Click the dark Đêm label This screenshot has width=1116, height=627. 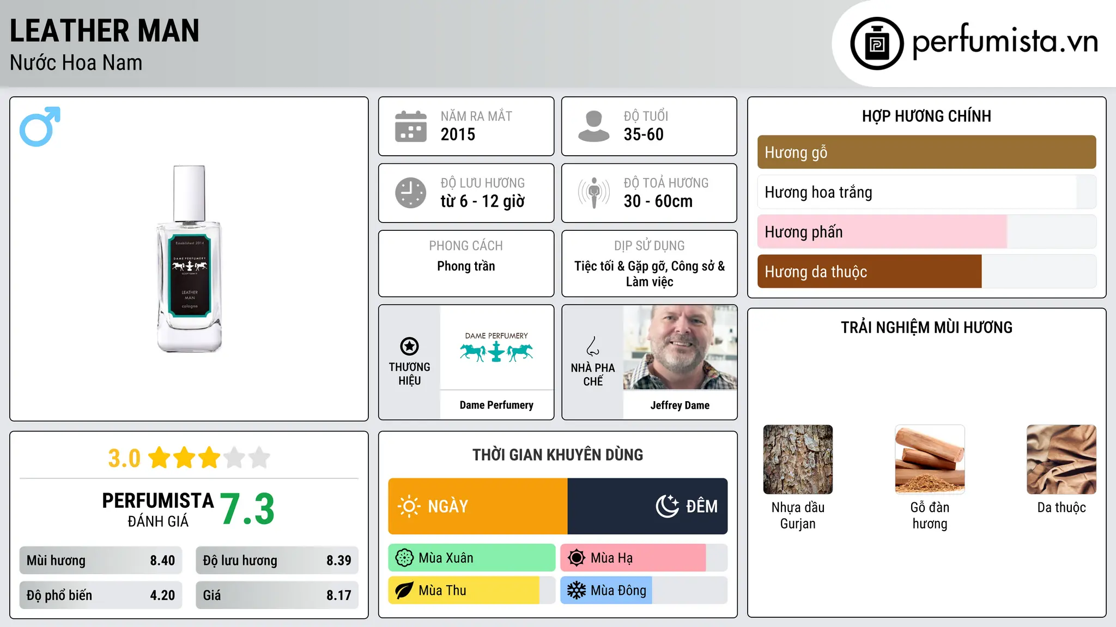pyautogui.click(x=702, y=507)
